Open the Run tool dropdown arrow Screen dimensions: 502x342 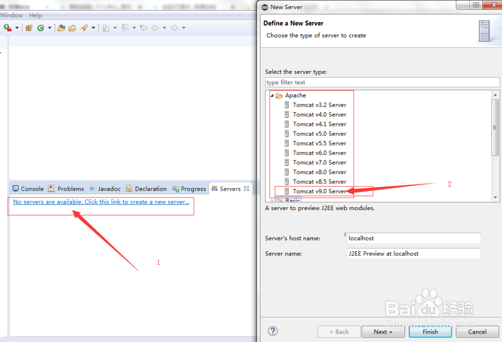pyautogui.click(x=17, y=28)
